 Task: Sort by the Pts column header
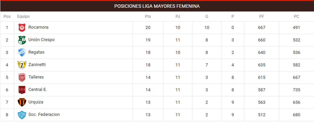[x=148, y=16]
